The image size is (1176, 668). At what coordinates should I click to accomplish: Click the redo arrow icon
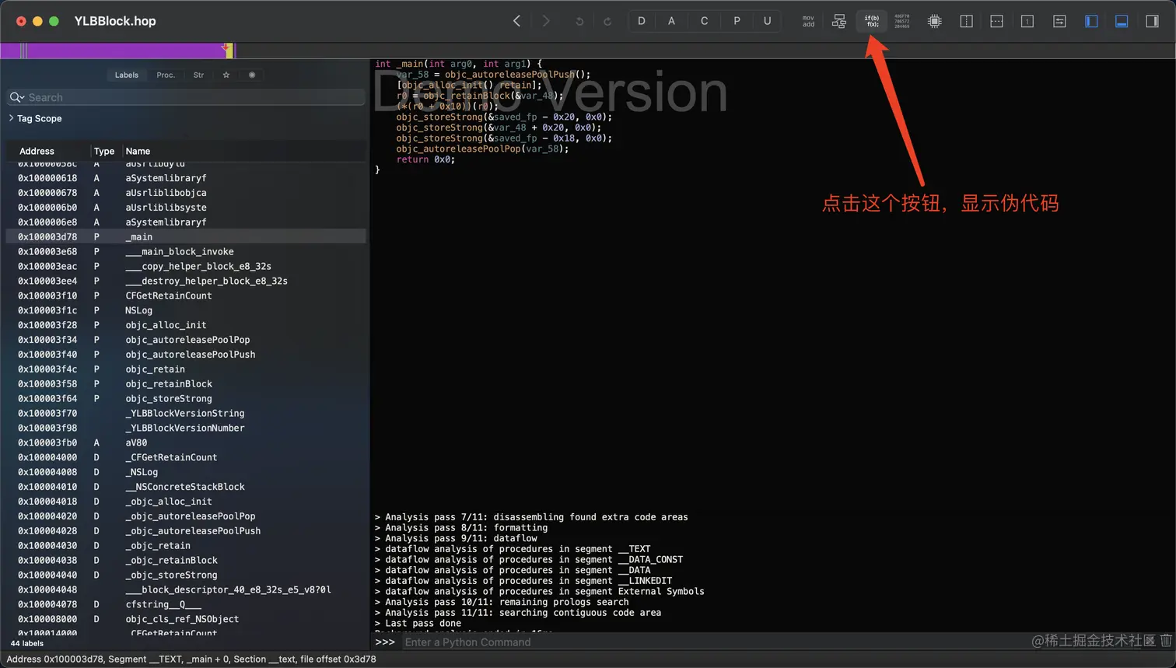click(x=607, y=22)
